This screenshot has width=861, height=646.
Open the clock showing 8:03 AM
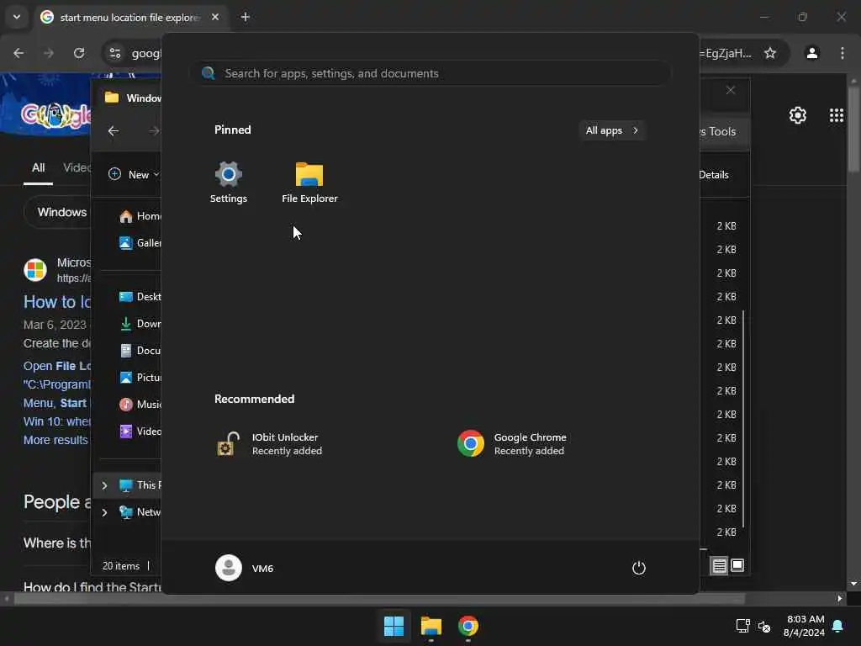click(x=804, y=626)
